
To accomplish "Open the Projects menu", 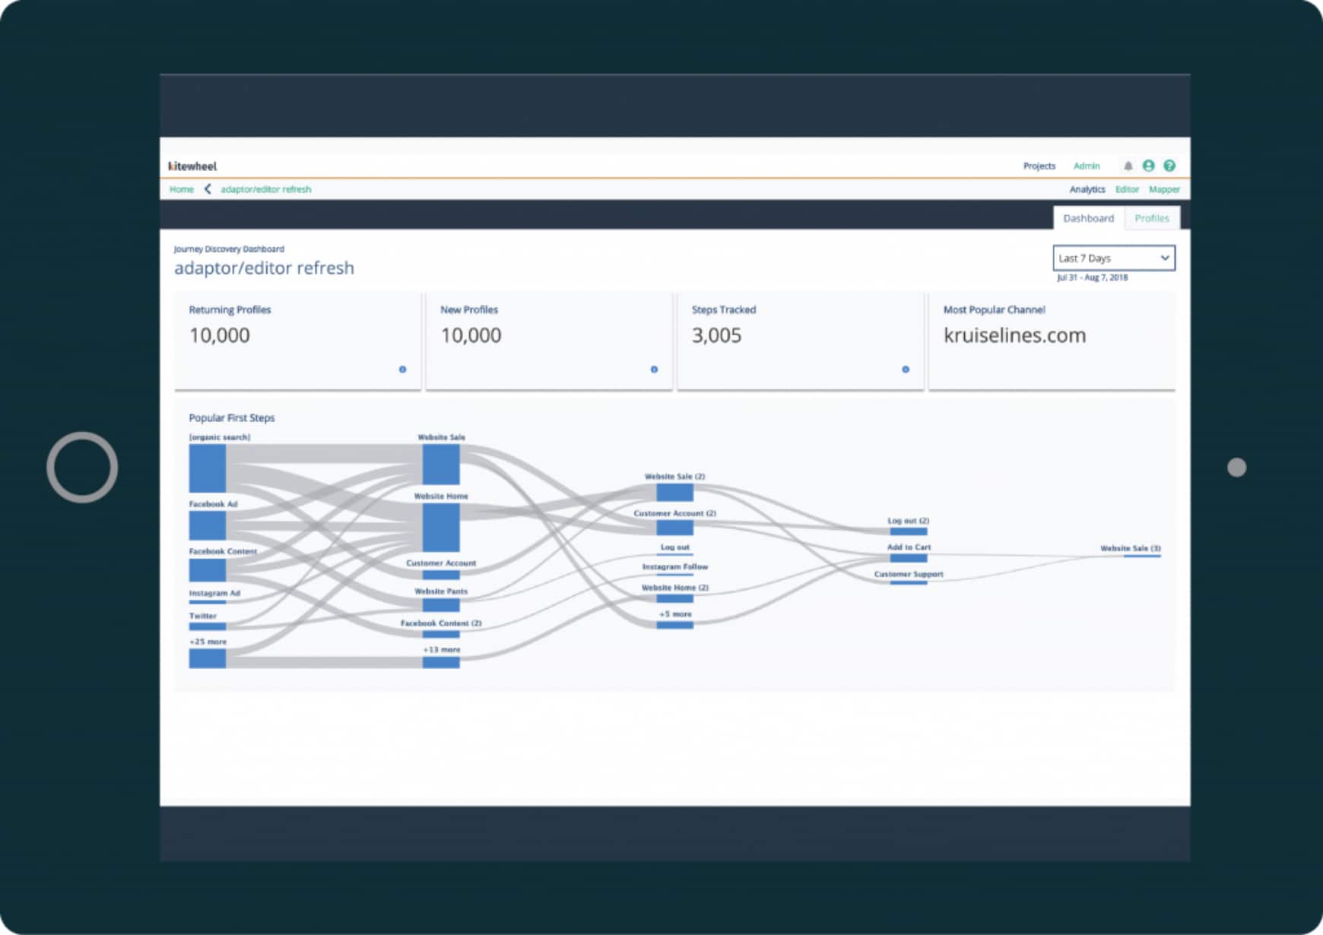I will [1039, 166].
